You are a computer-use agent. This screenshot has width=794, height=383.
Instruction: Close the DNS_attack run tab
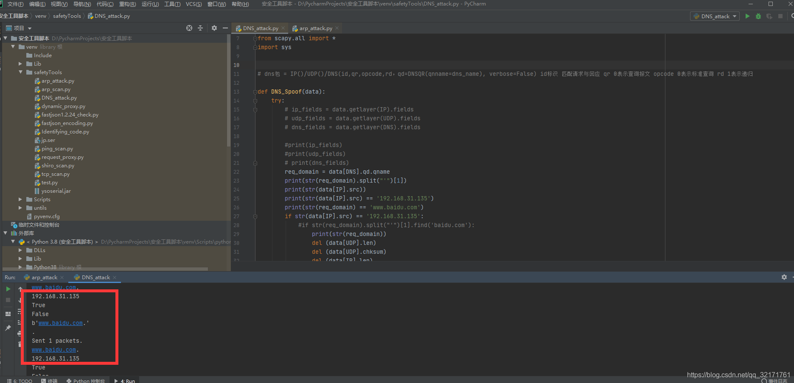point(115,278)
